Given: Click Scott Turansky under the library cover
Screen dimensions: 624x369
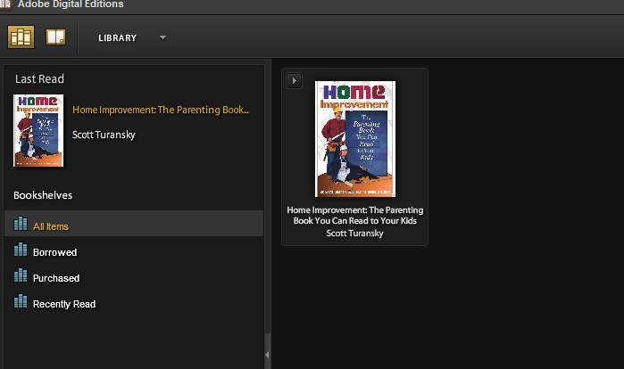Looking at the screenshot, I should pyautogui.click(x=355, y=234).
